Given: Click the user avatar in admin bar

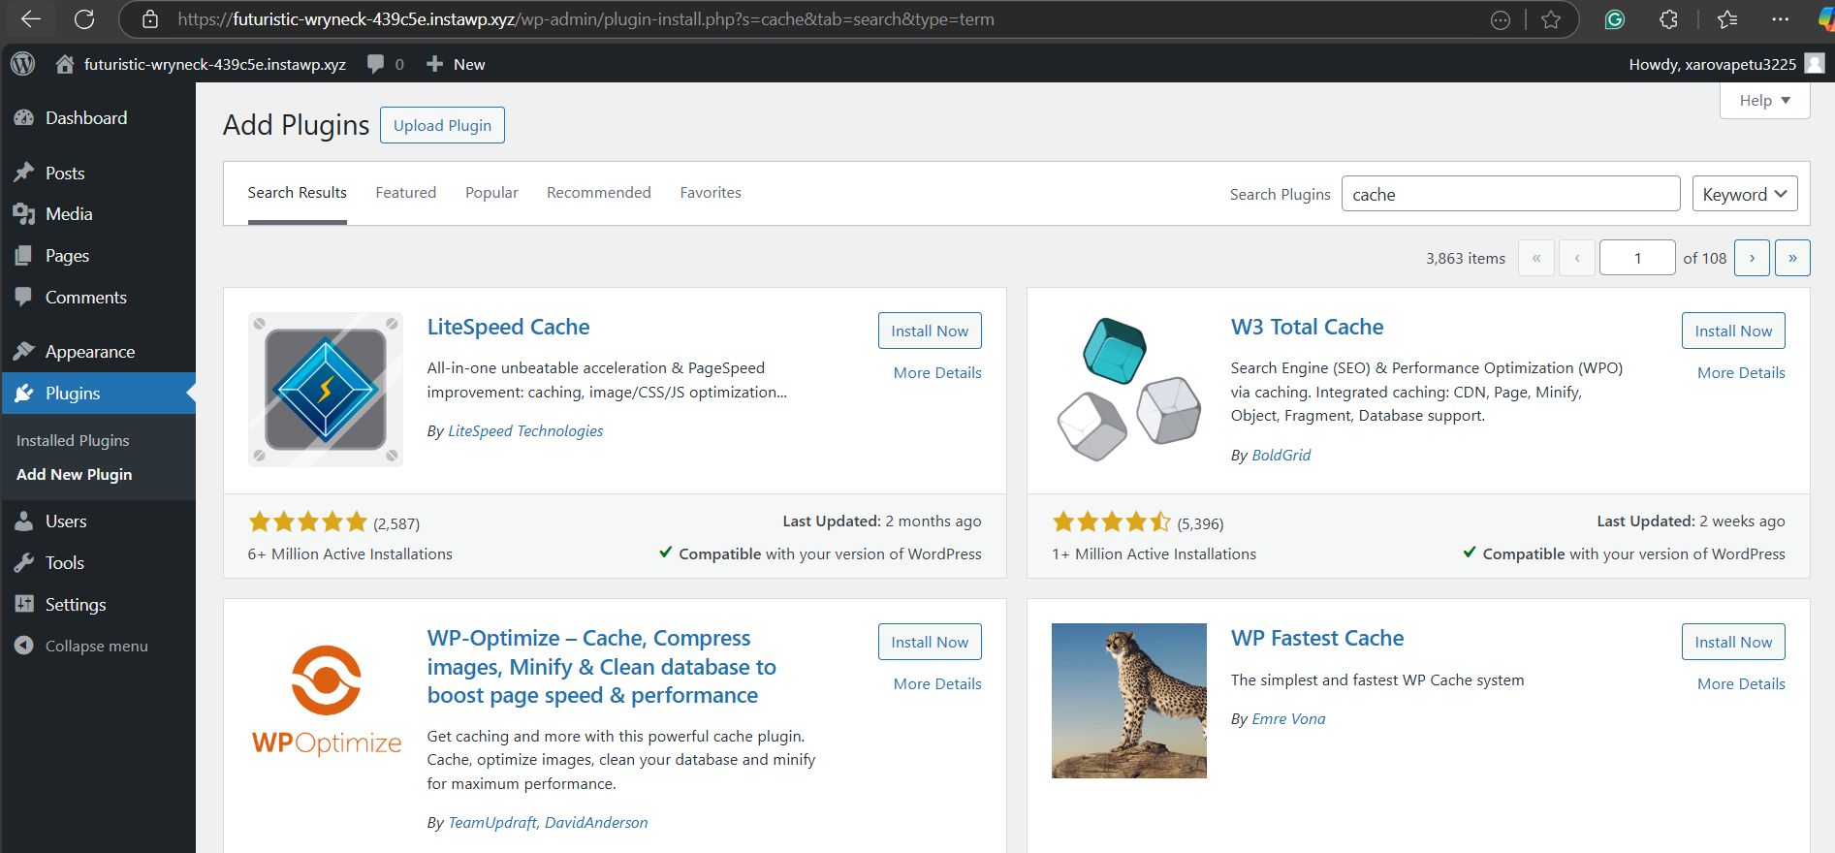Looking at the screenshot, I should (1815, 63).
